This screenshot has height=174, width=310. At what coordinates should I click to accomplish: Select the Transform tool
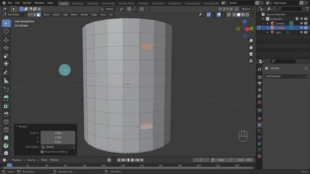click(6, 64)
